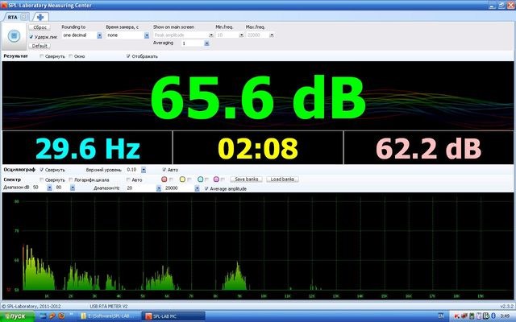516x322 pixels.
Task: Click the Bluetooth tray icon
Action: coord(493,316)
